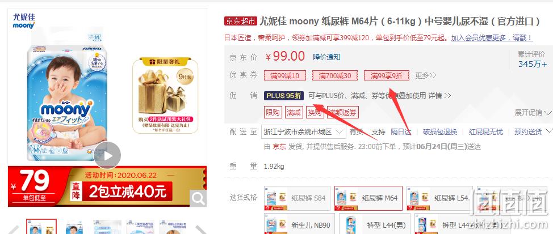Viewport: 553px width, 234px height.
Task: Click the 限购 promotion tag
Action: 273,112
